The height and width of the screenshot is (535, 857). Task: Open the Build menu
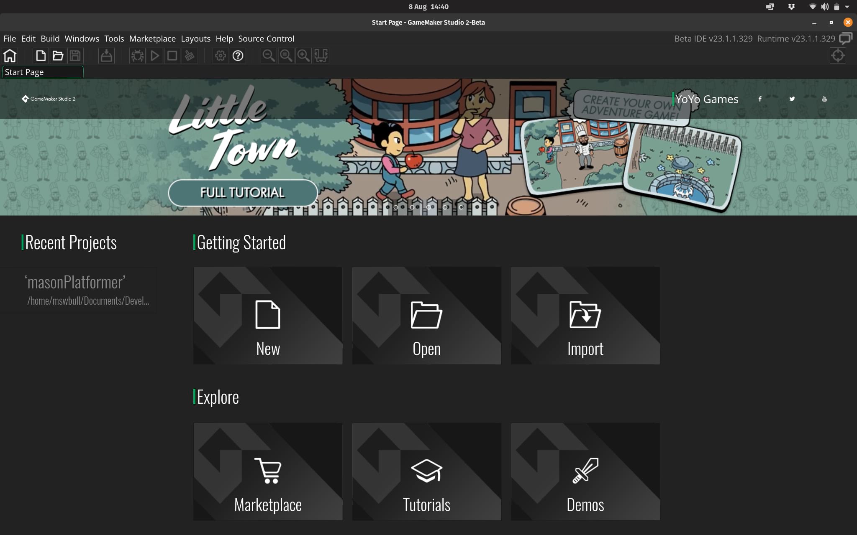coord(50,38)
